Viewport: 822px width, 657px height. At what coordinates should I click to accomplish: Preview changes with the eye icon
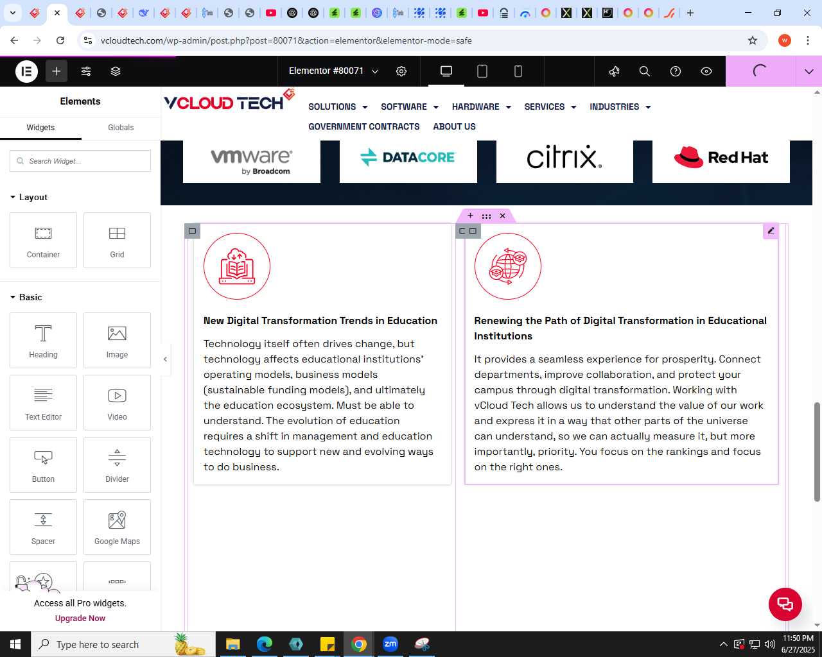[706, 71]
